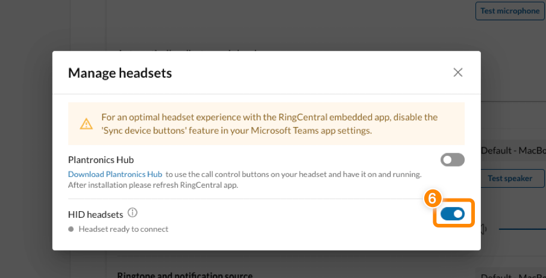Click the Headset ready to connect status

(124, 229)
